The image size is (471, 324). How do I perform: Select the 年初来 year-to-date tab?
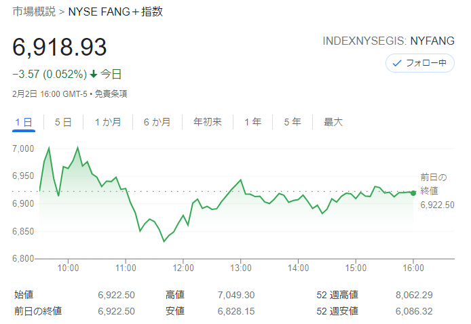[208, 122]
